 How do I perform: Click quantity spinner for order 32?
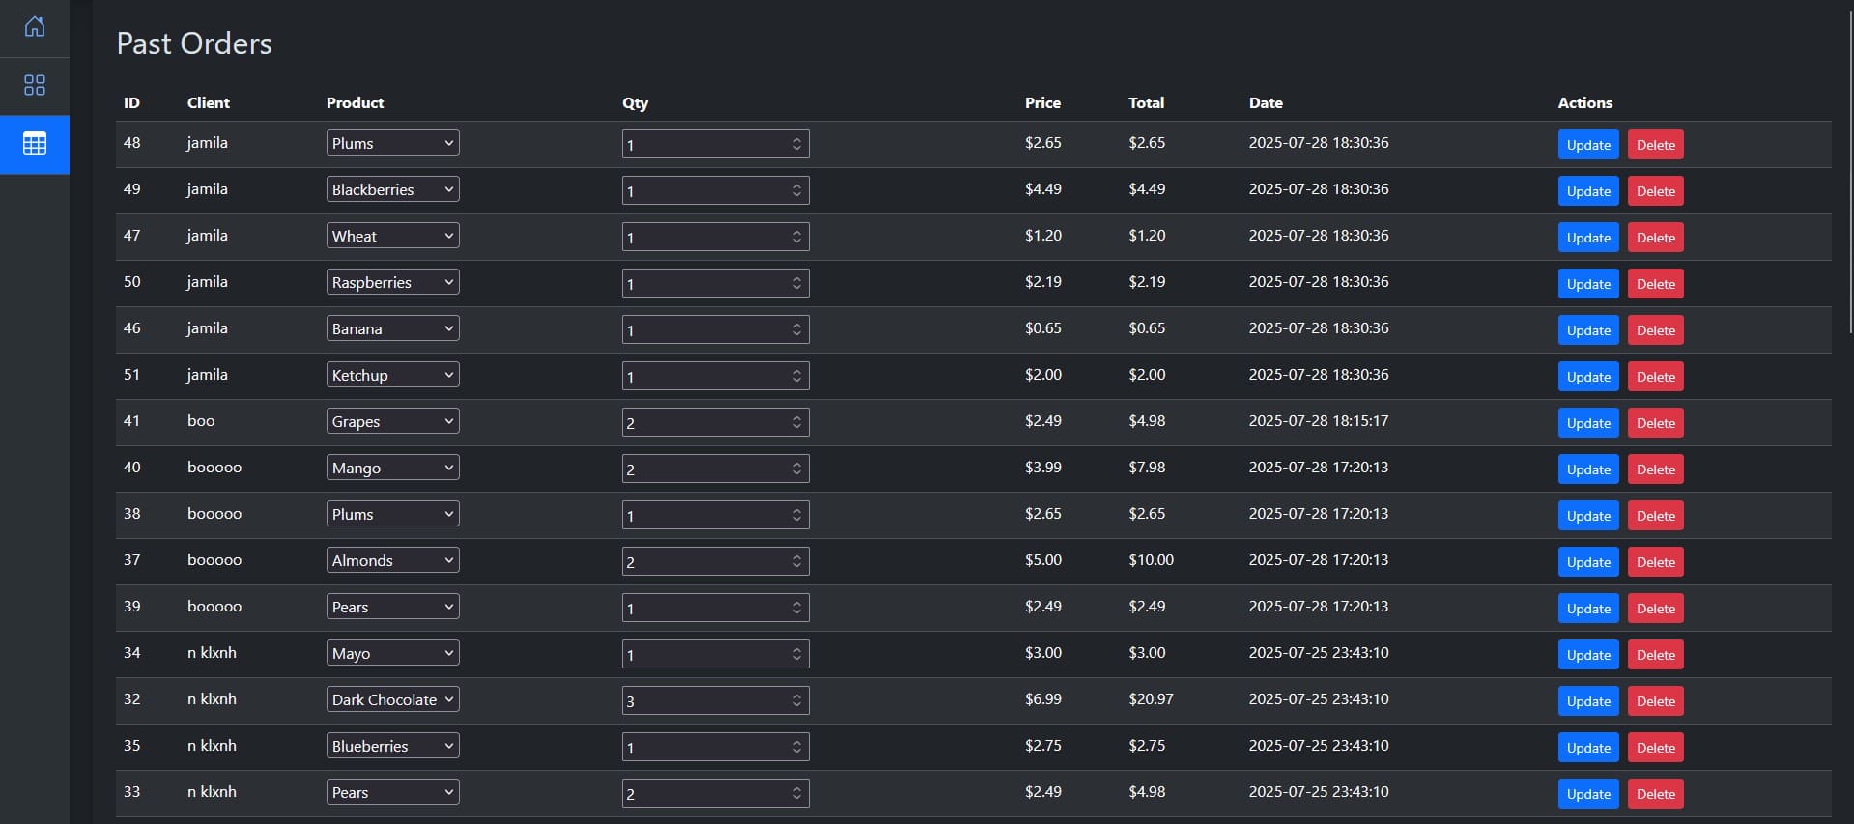[796, 700]
